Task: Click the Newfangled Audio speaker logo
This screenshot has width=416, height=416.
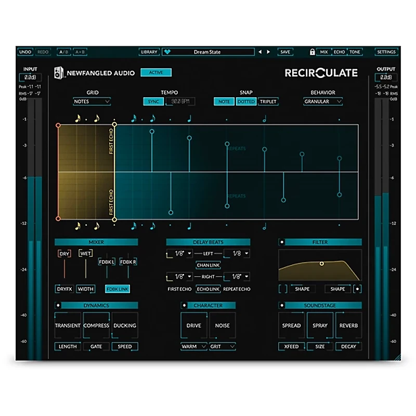Action: click(59, 73)
